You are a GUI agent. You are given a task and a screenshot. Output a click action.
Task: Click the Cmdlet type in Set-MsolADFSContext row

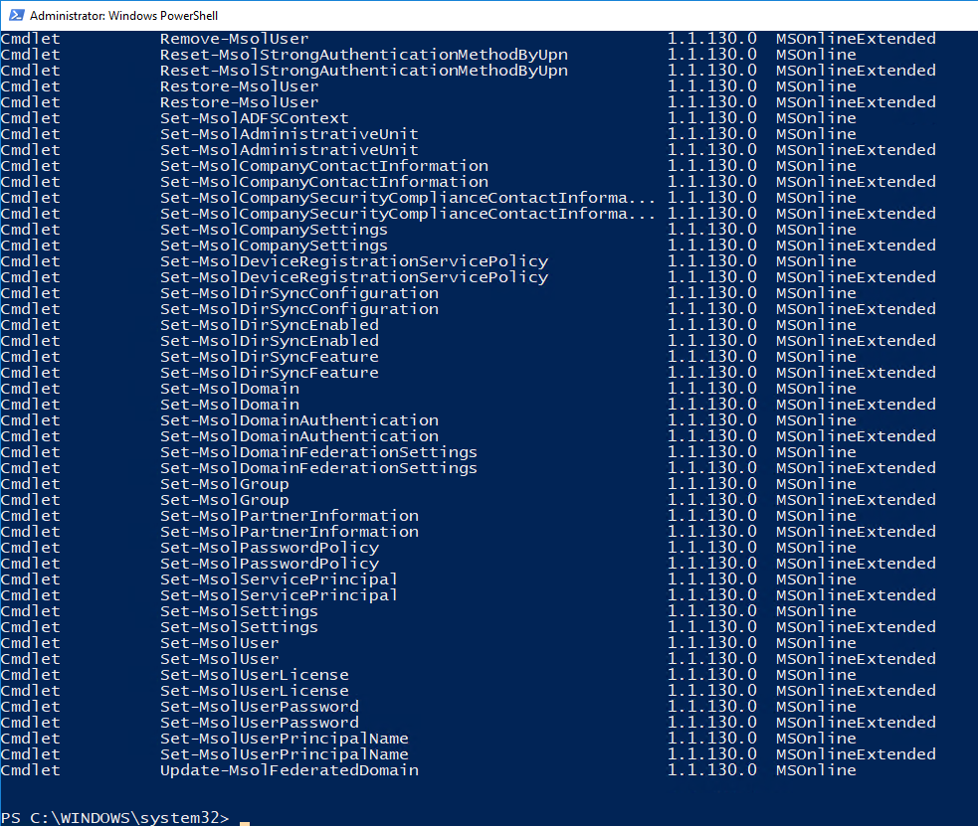[30, 118]
